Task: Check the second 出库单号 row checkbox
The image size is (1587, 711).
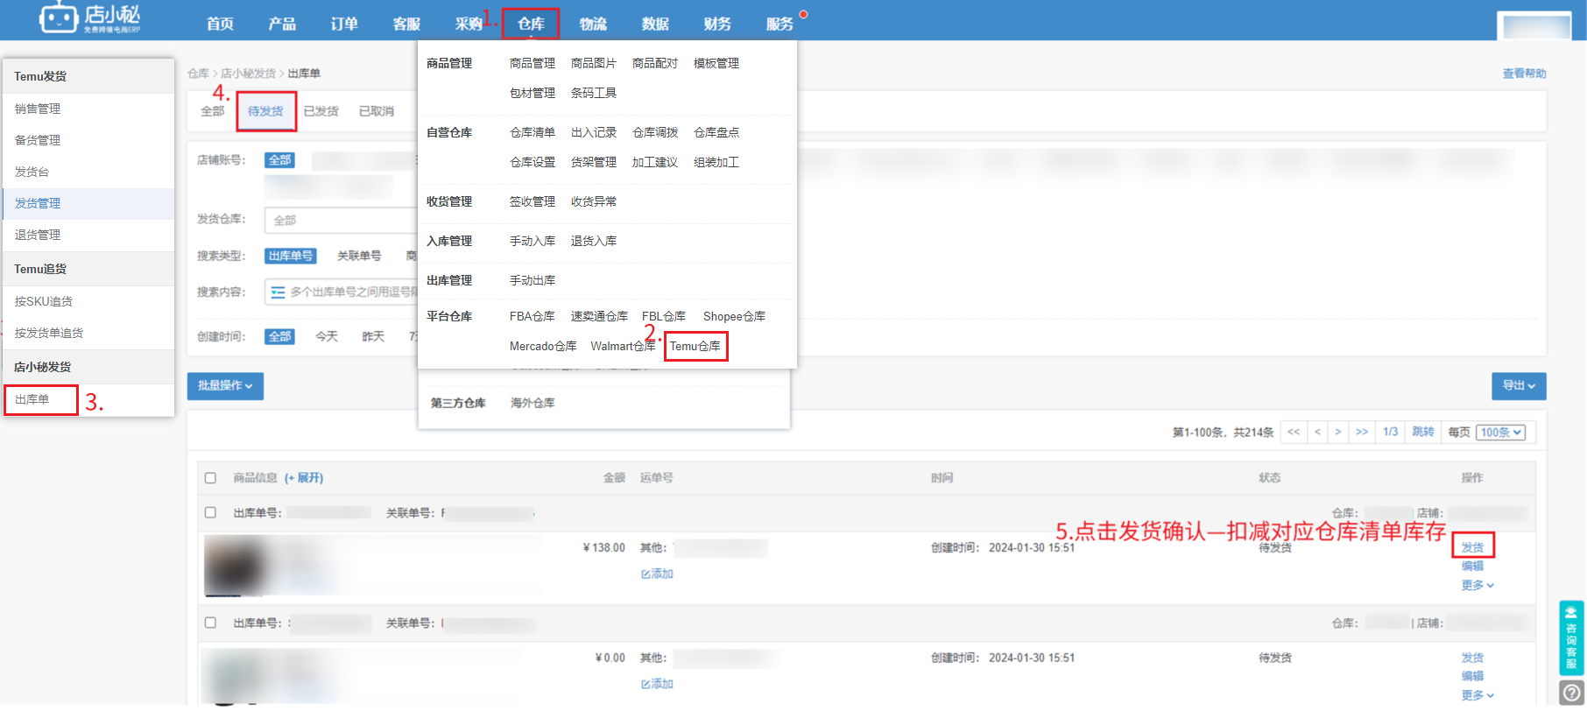Action: [x=210, y=623]
